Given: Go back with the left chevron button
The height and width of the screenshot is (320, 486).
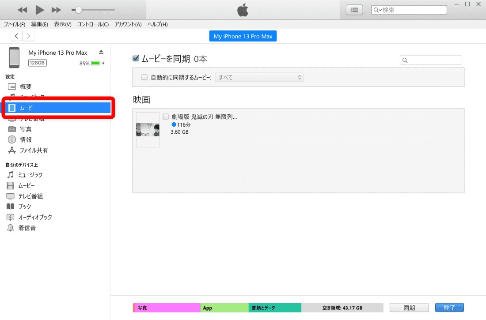Looking at the screenshot, I should (x=17, y=36).
